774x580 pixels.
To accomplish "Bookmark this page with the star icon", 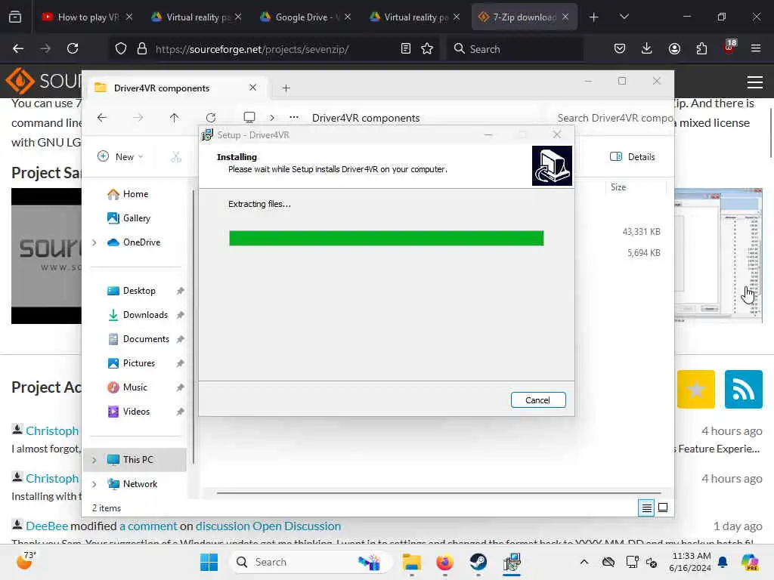I will point(427,49).
